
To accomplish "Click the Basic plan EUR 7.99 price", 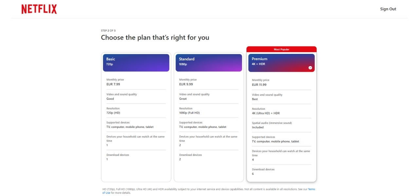I will pyautogui.click(x=113, y=84).
